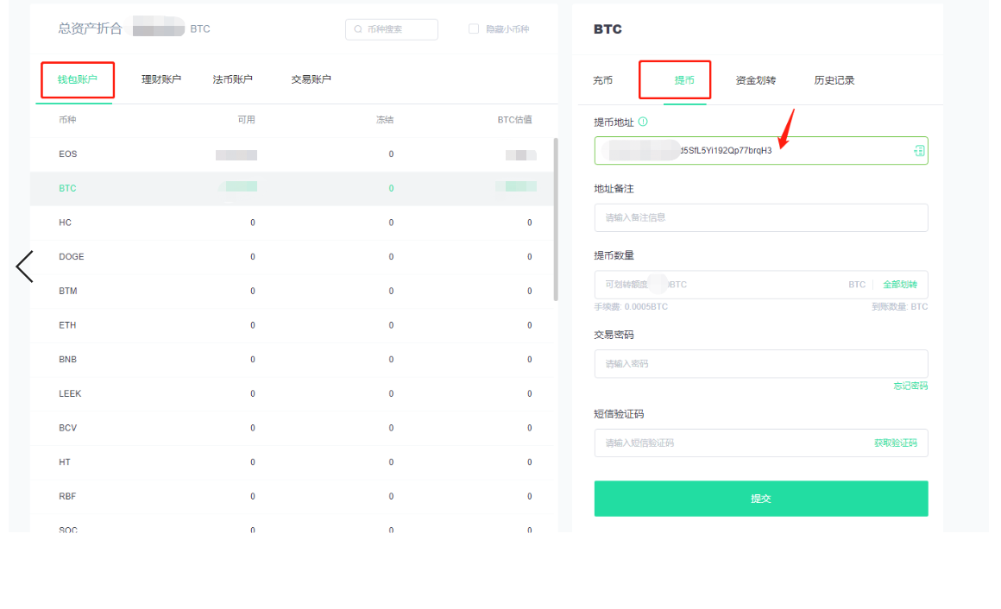The width and height of the screenshot is (1001, 609).
Task: Click the 可用 column header
Action: click(x=247, y=120)
